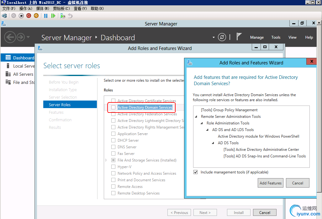322x219 pixels.
Task: Click the Add Features button
Action: pyautogui.click(x=271, y=183)
